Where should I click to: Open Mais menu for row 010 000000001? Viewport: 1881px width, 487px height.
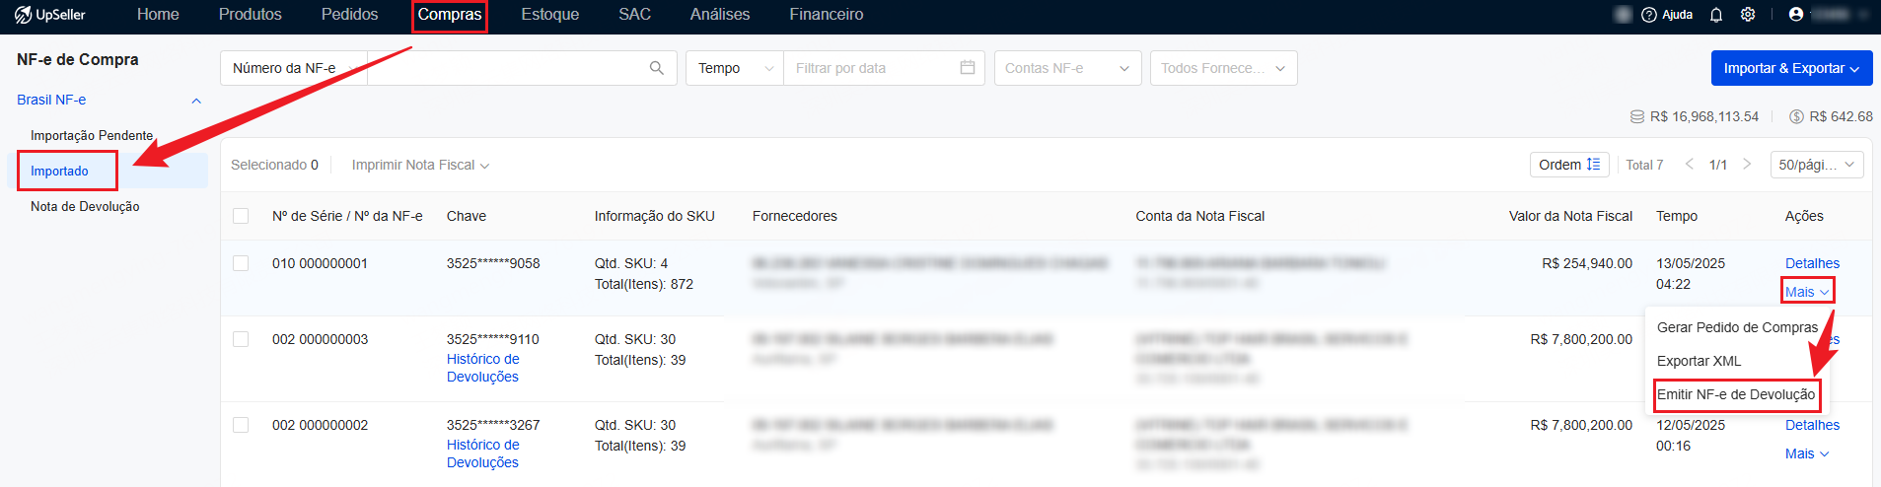(x=1807, y=292)
